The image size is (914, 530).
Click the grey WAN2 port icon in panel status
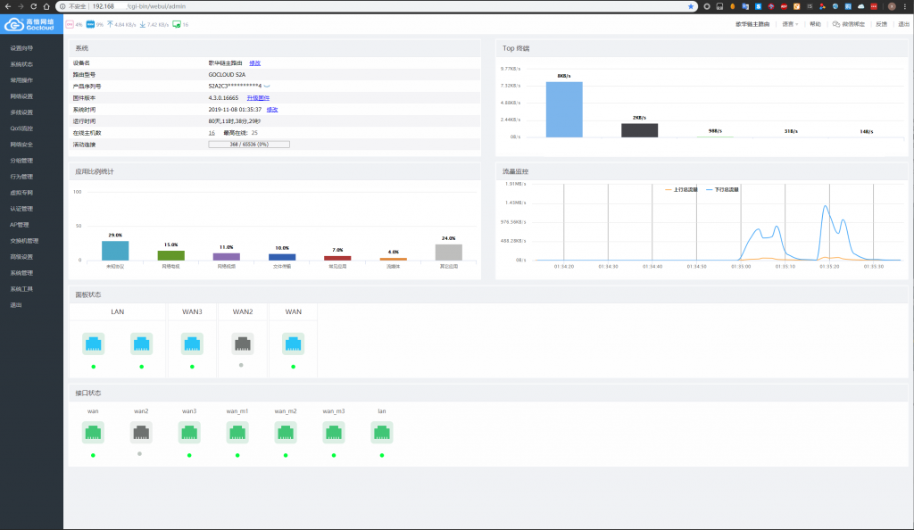coord(243,344)
